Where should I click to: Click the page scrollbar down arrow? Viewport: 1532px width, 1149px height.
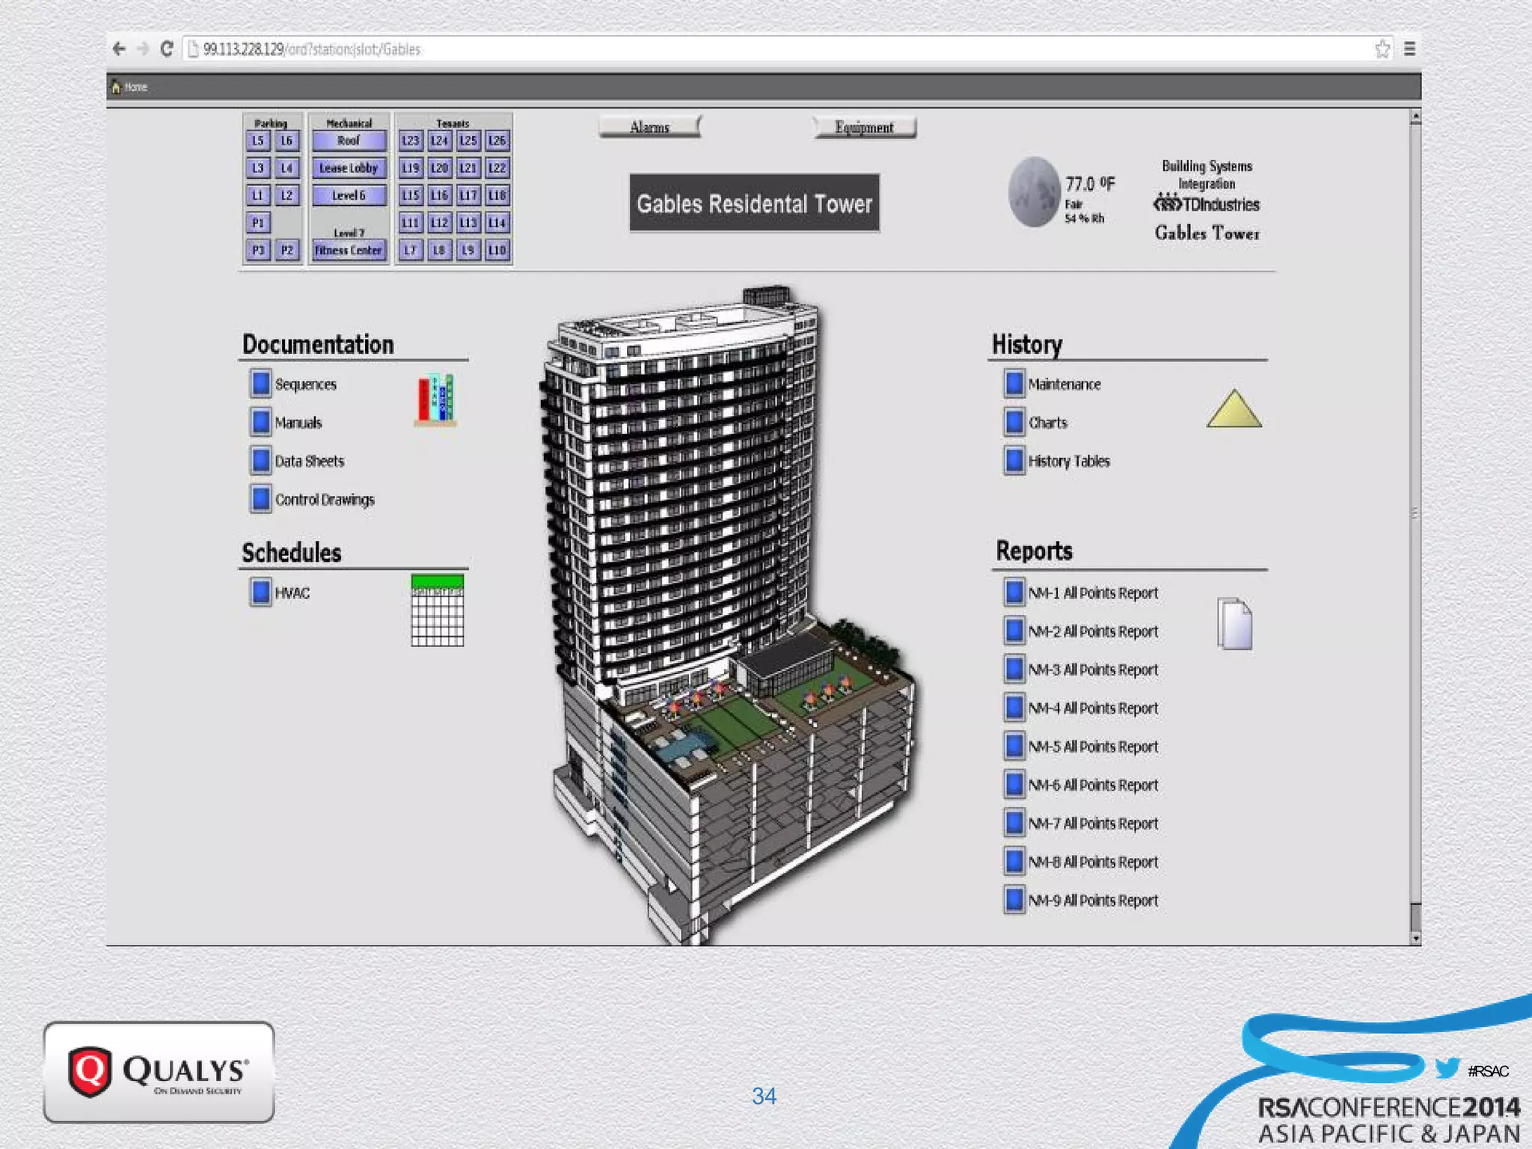pyautogui.click(x=1415, y=937)
